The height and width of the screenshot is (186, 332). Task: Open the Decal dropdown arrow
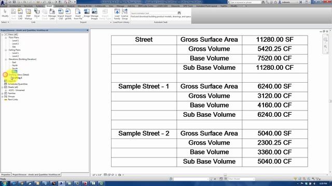(x=37, y=18)
